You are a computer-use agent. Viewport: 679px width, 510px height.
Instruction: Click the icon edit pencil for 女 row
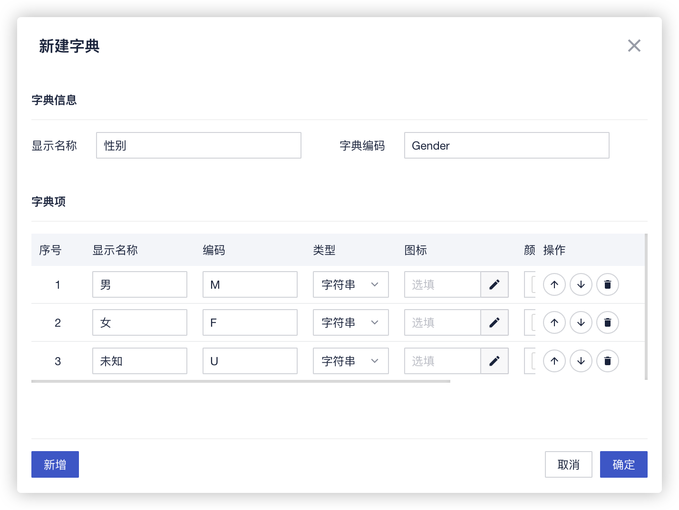495,322
